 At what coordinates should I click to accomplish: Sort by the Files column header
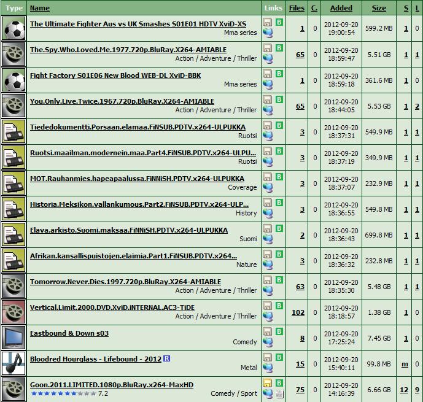pyautogui.click(x=297, y=8)
